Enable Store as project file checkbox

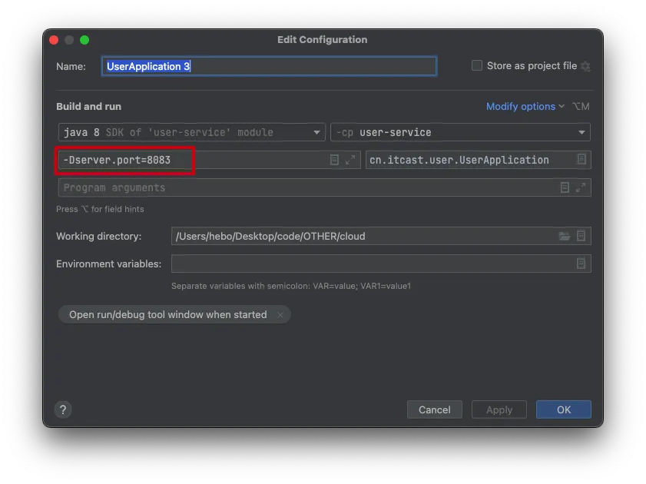[x=477, y=65]
